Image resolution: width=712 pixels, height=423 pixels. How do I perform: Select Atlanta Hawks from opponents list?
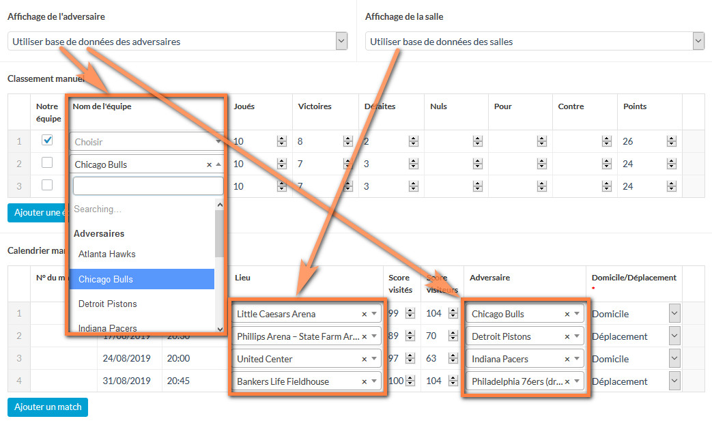[142, 254]
